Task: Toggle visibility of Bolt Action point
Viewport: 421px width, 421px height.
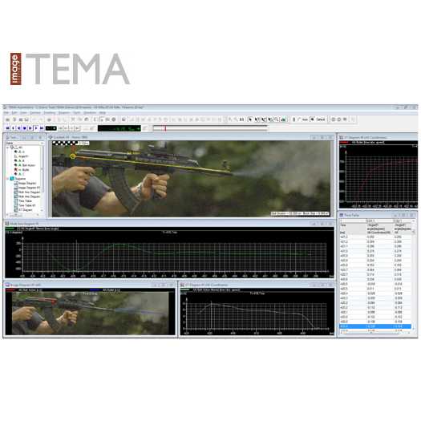Action: click(x=16, y=165)
